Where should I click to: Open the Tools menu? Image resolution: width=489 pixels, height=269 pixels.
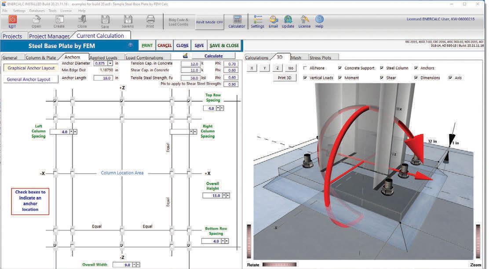52,11
